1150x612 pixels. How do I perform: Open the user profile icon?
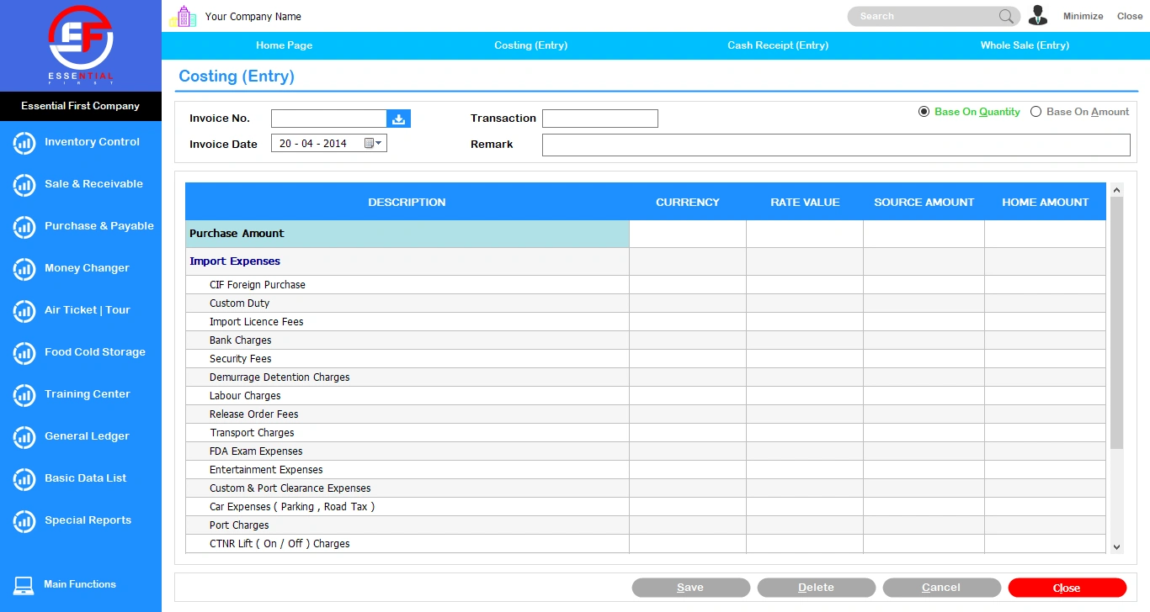tap(1038, 16)
